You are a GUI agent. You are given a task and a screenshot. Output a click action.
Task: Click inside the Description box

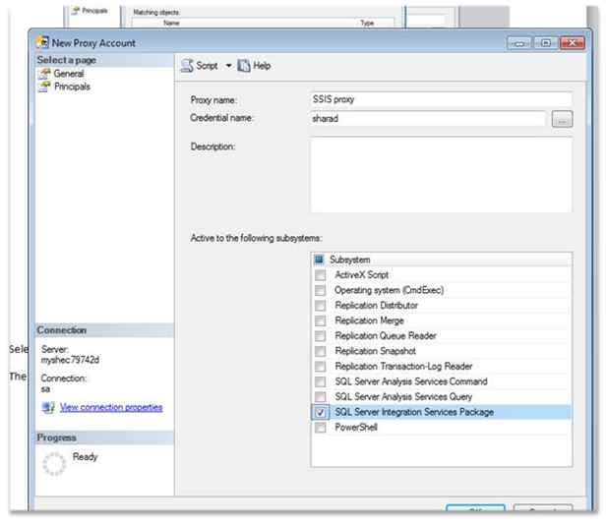[442, 175]
